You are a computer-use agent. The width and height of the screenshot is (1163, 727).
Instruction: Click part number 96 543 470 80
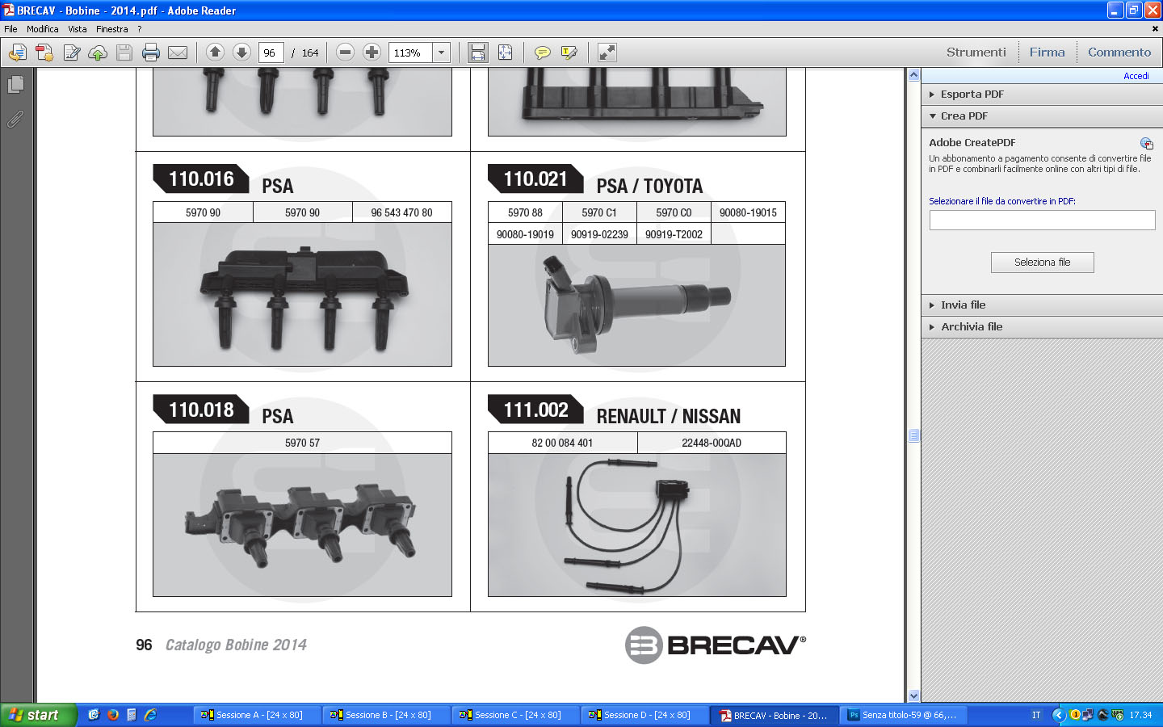coord(401,212)
